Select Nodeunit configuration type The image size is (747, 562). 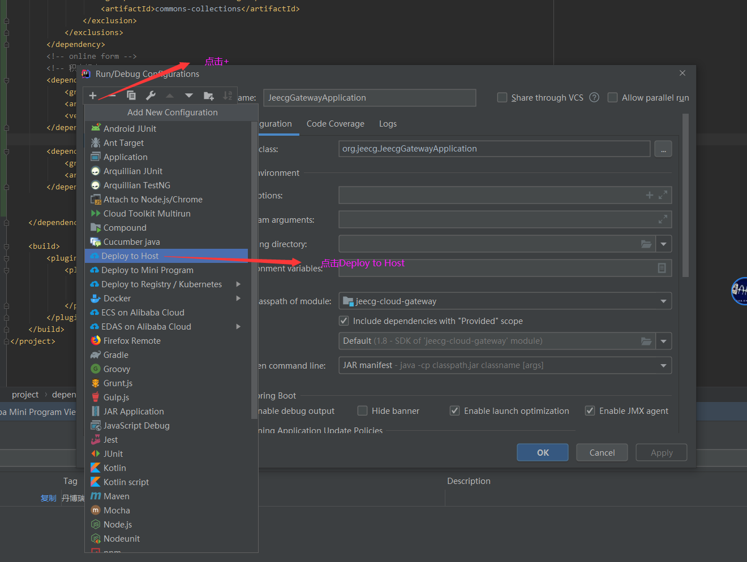click(x=166, y=538)
